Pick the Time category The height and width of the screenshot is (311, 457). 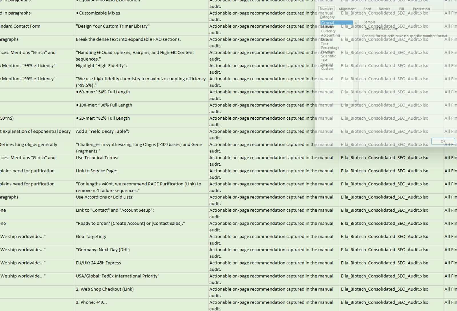click(x=325, y=44)
